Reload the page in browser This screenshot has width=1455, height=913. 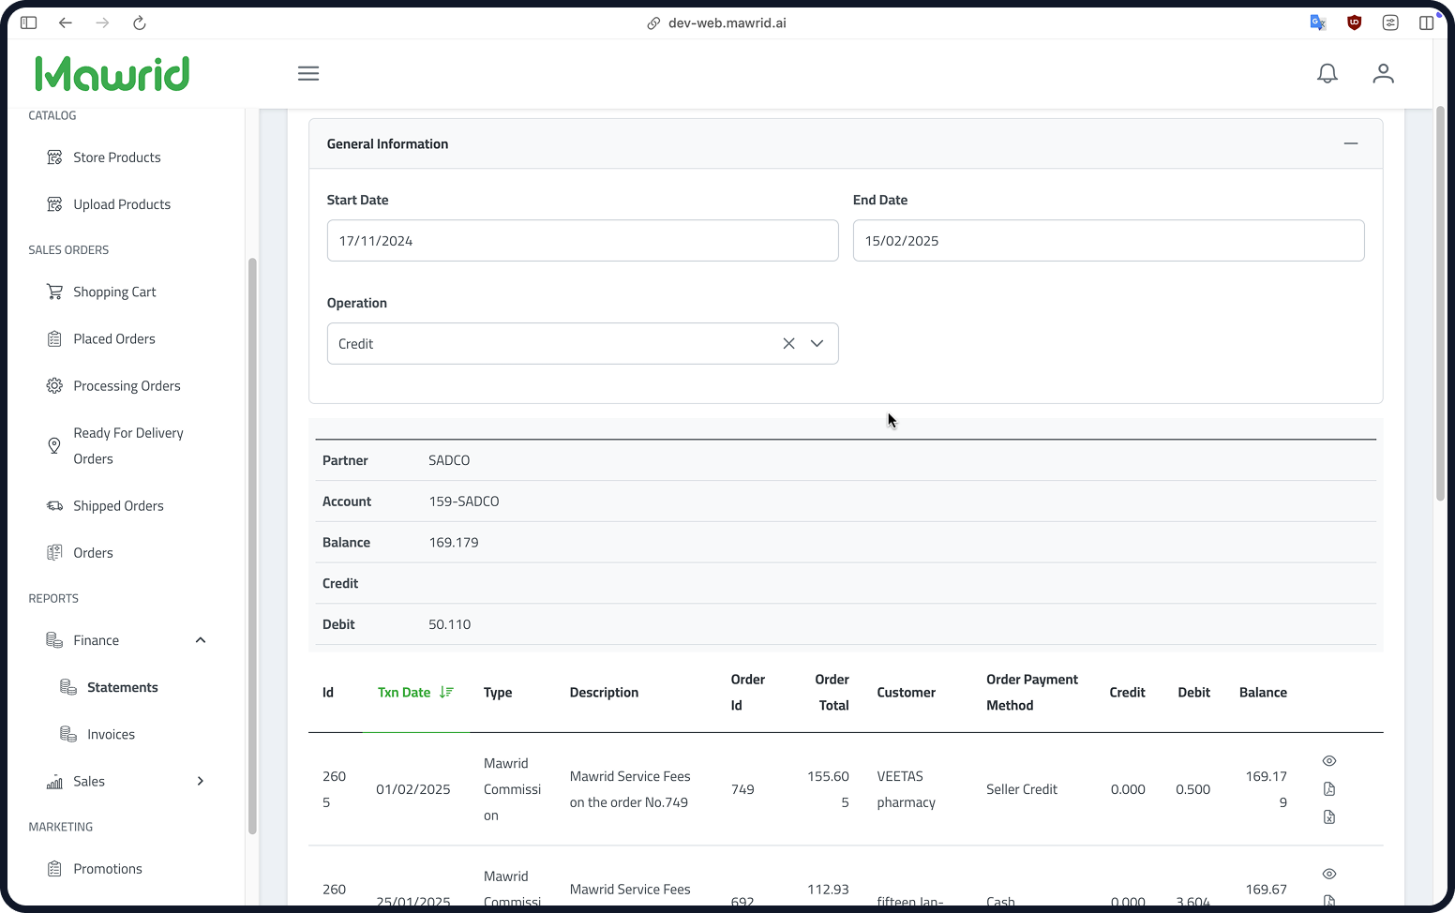tap(139, 22)
